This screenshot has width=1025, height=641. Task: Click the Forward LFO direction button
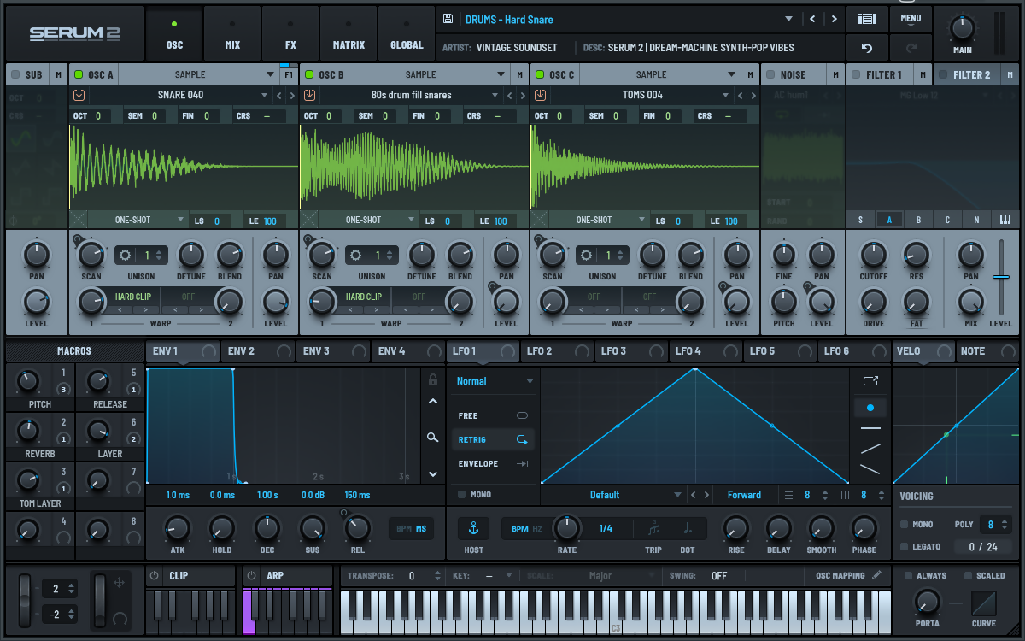[x=744, y=495]
